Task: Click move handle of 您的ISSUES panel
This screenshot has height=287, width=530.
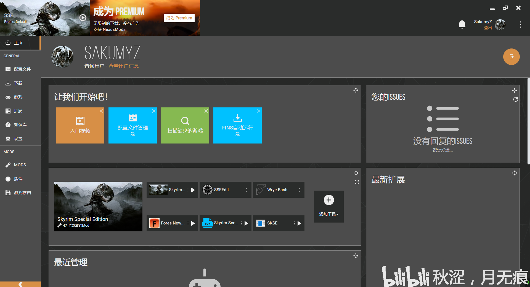Action: pyautogui.click(x=515, y=90)
